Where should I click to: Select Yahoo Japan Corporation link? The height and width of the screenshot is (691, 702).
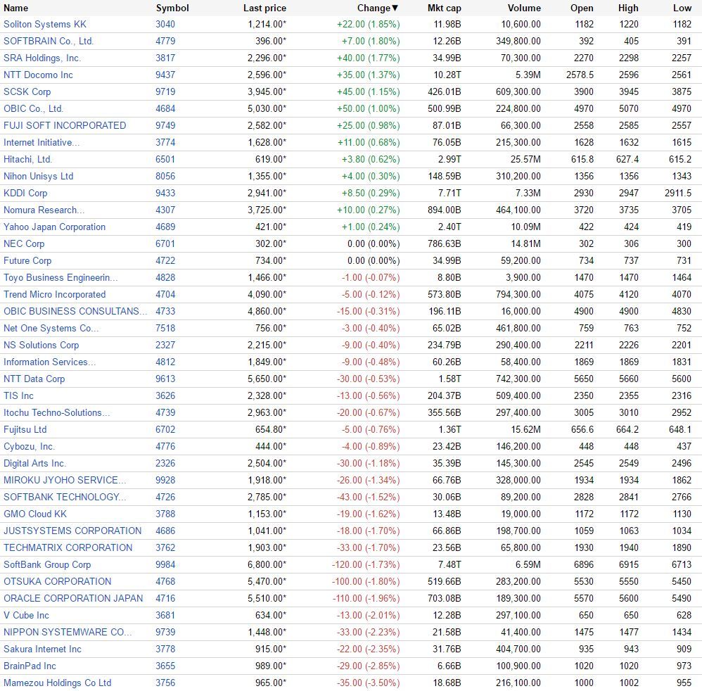pyautogui.click(x=55, y=227)
